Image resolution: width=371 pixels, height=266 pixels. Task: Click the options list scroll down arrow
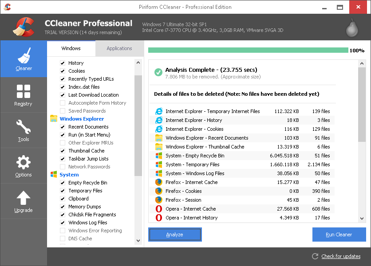(x=138, y=241)
